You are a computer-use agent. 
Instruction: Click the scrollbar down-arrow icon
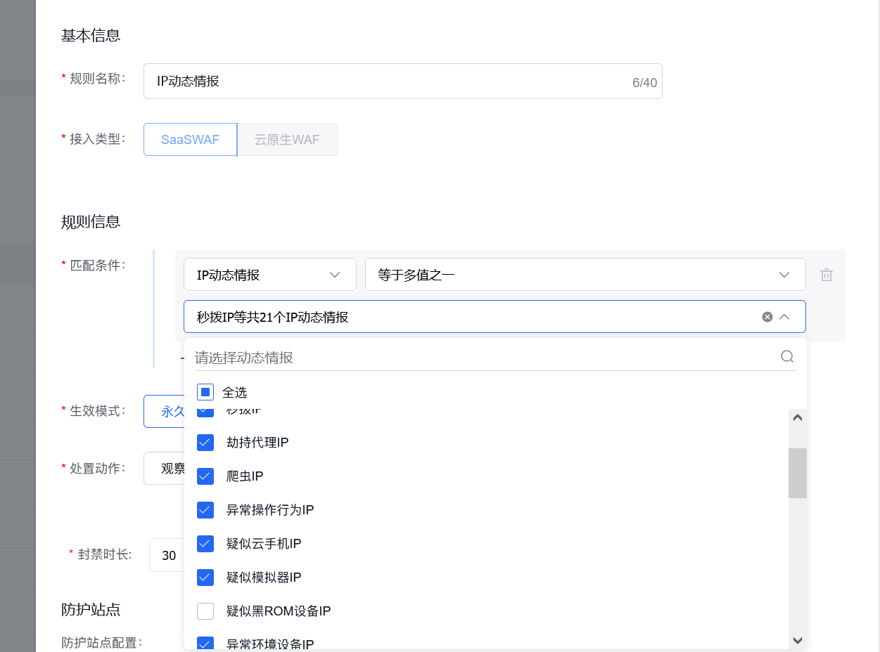798,640
